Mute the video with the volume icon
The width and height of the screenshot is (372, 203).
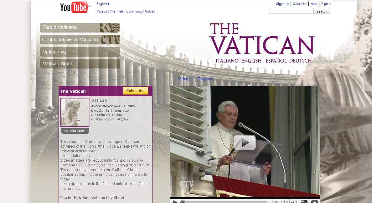point(294,202)
